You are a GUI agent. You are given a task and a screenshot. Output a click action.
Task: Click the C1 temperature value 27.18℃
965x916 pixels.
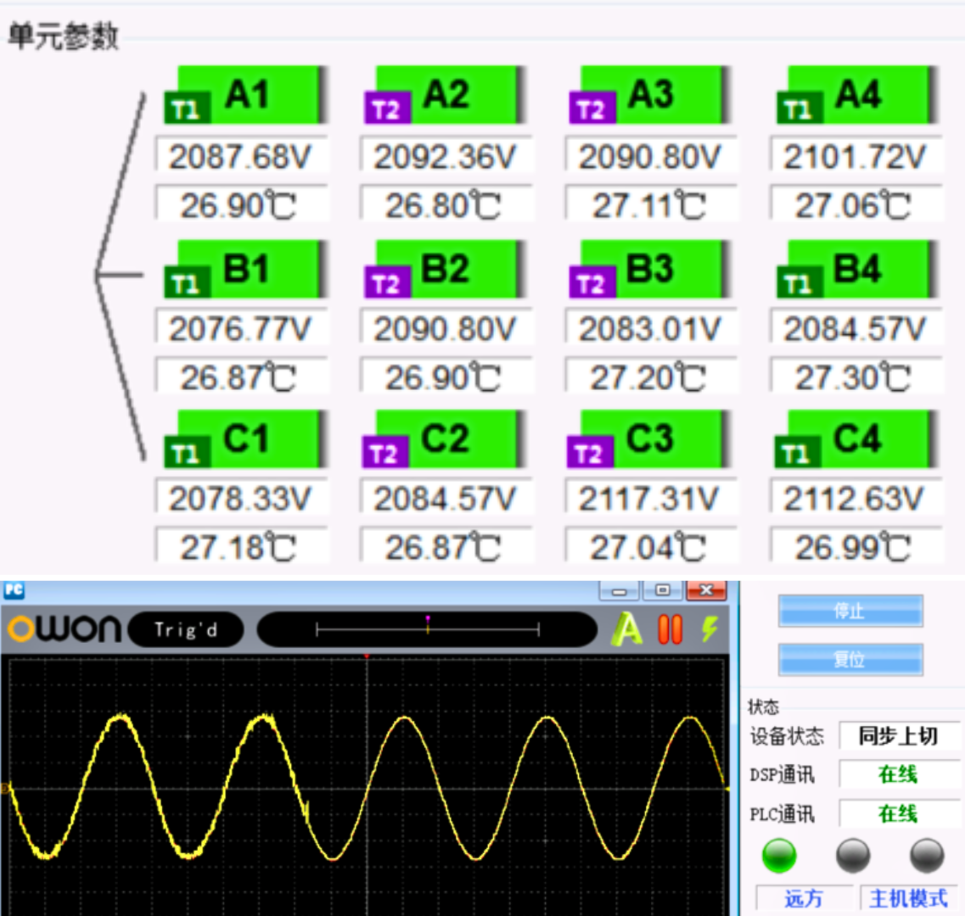(241, 546)
